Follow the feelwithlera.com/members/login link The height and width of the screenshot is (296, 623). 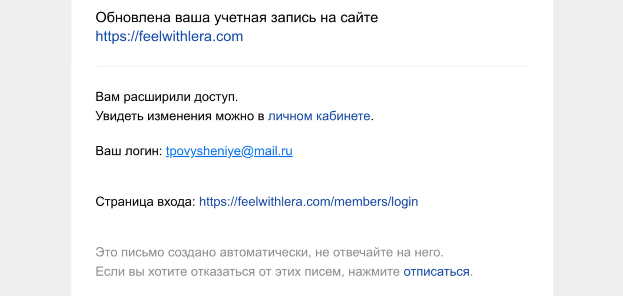coord(309,201)
